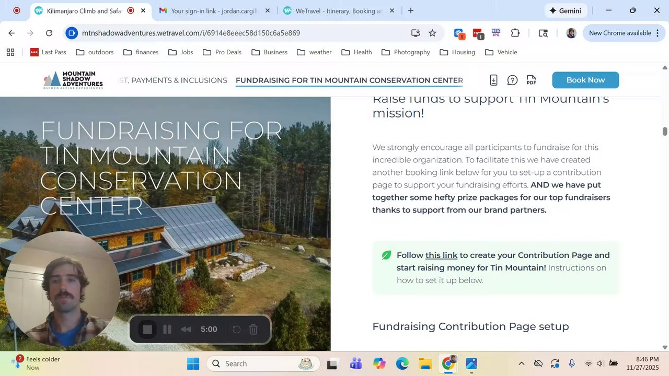Open Copilot from the taskbar
Viewport: 669px width, 376px height.
pyautogui.click(x=379, y=363)
